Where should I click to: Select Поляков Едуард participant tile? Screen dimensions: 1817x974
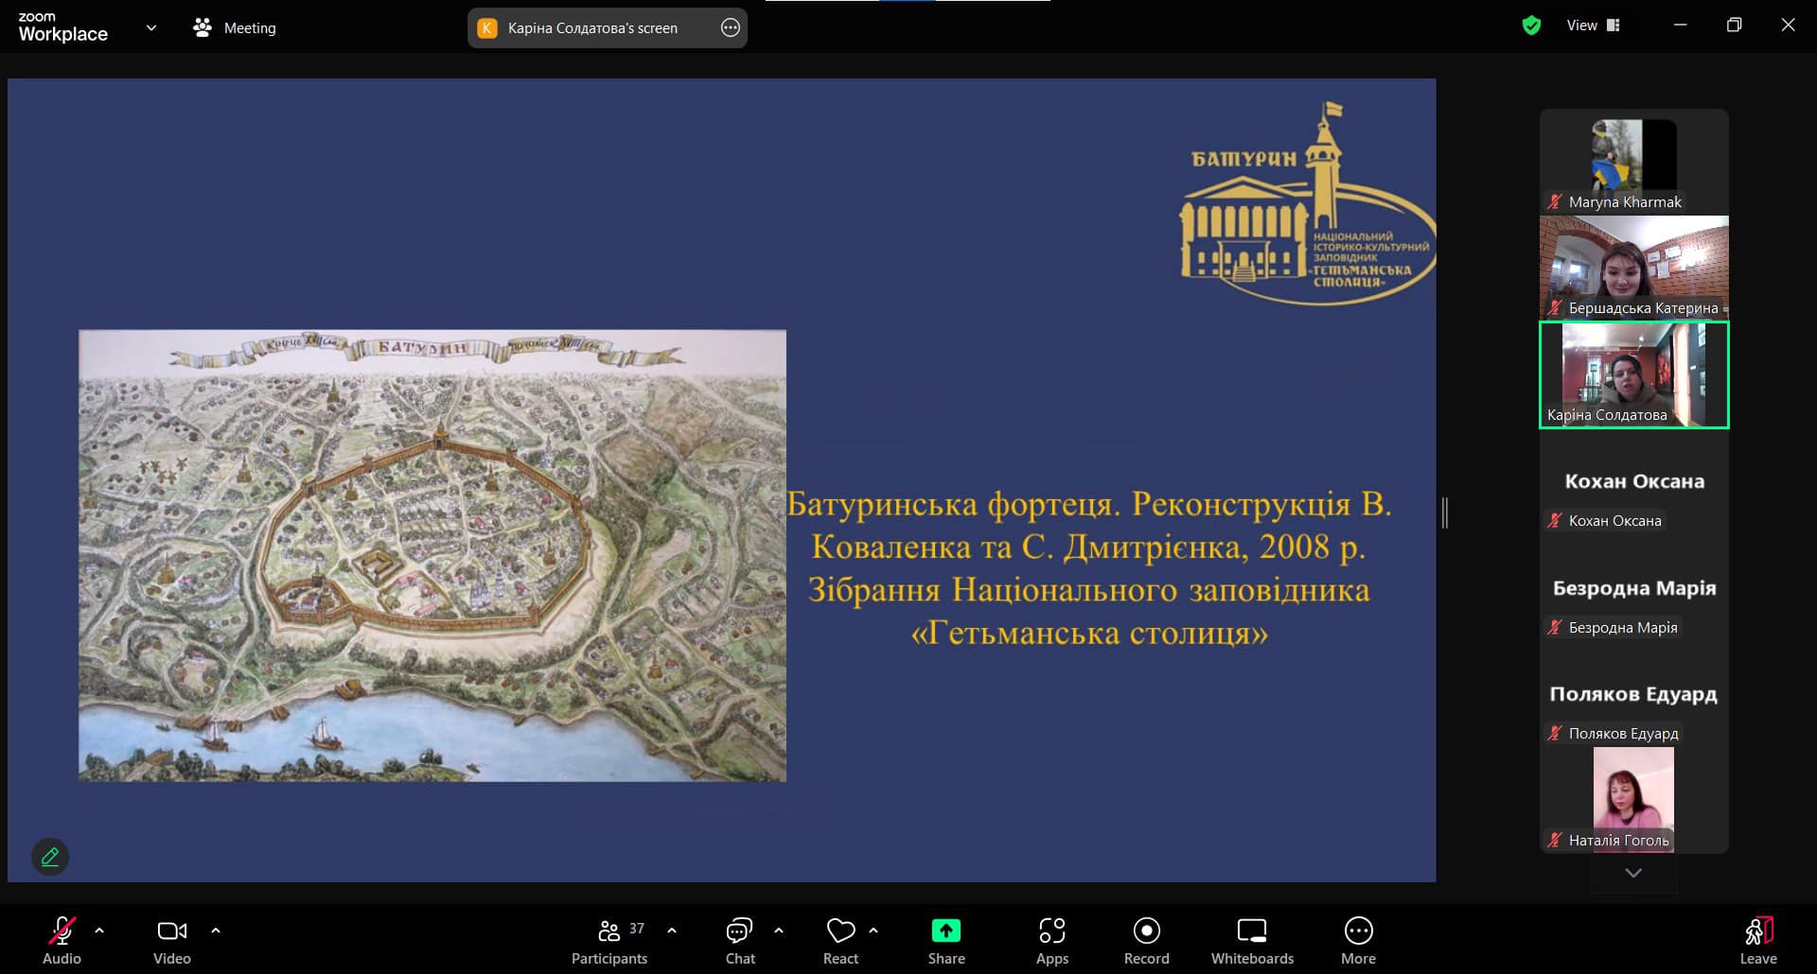1634,694
